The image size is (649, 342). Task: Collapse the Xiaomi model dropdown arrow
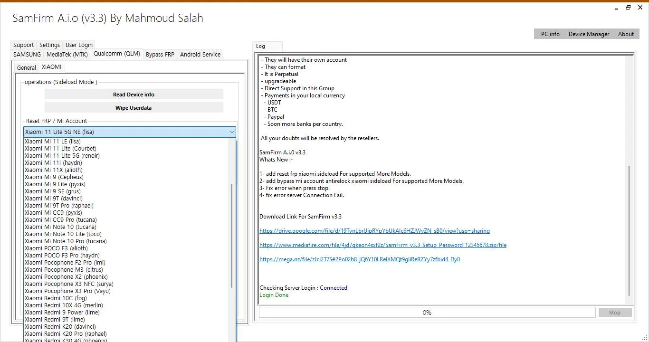231,132
